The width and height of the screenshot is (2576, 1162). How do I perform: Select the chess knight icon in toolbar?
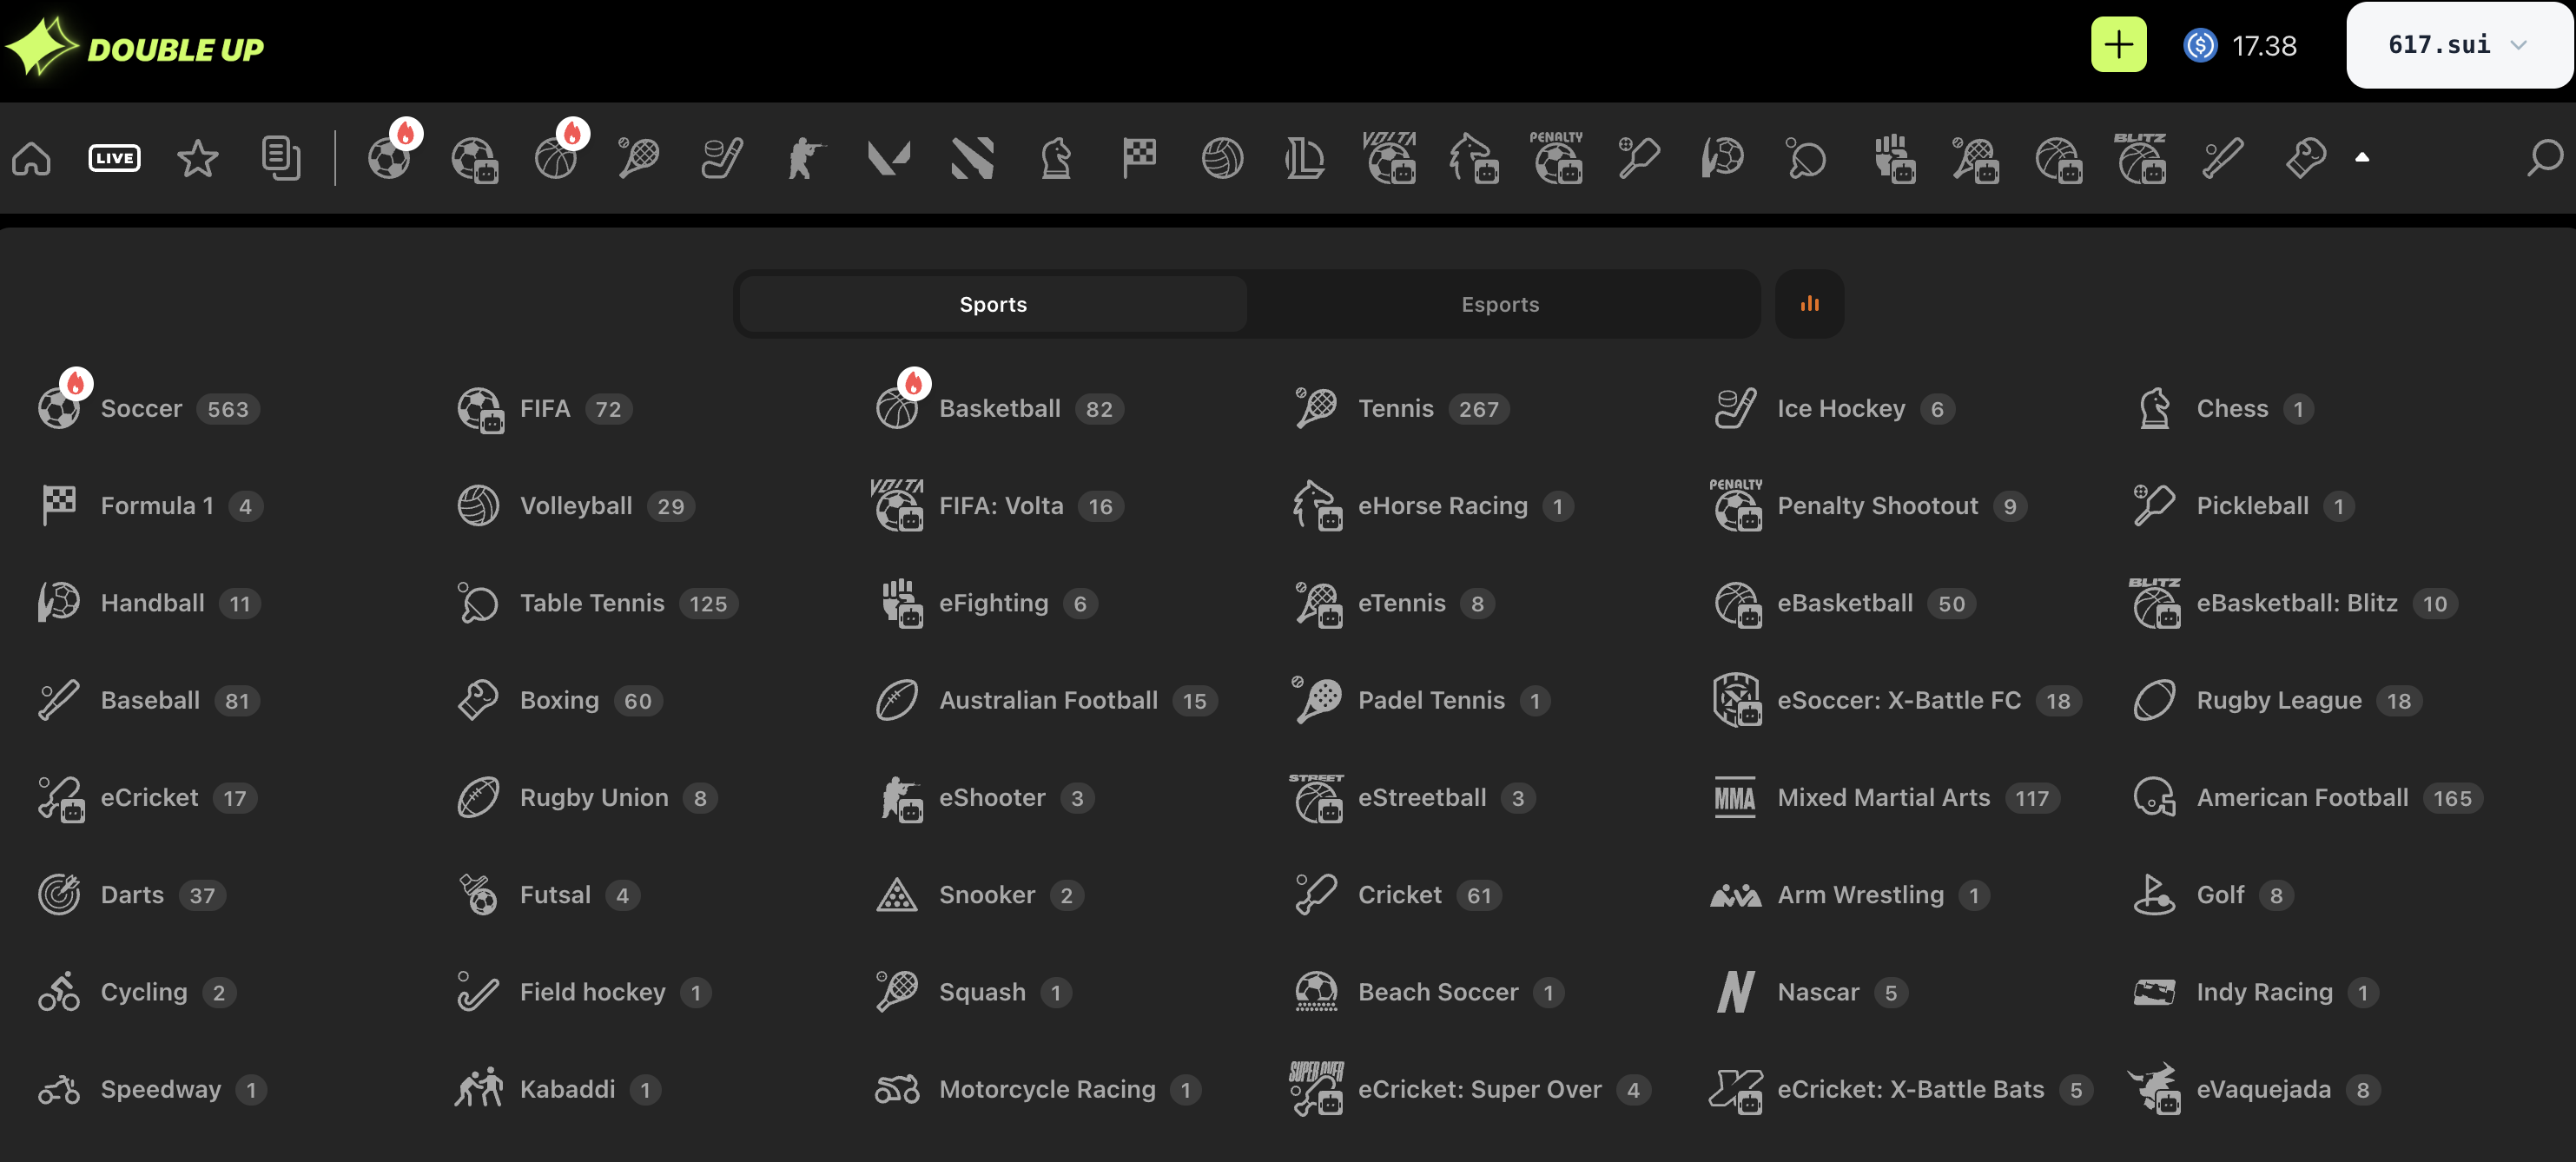[x=1055, y=158]
